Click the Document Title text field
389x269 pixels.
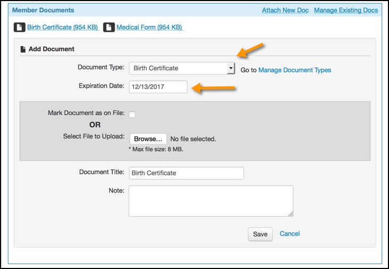pyautogui.click(x=187, y=173)
